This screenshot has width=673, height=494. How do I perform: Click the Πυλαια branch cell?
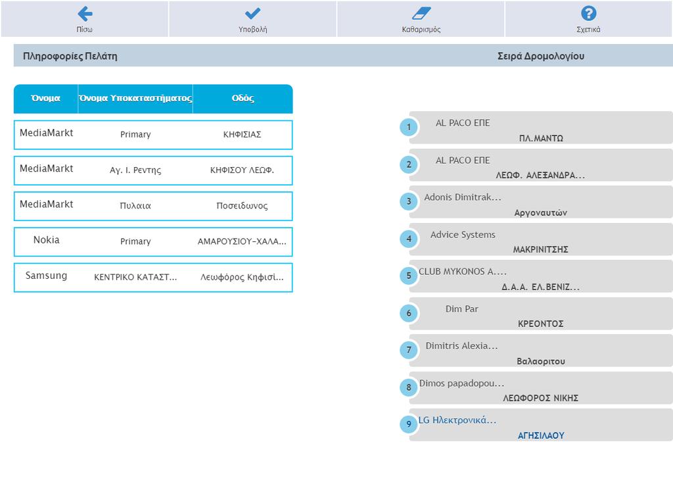pyautogui.click(x=135, y=206)
